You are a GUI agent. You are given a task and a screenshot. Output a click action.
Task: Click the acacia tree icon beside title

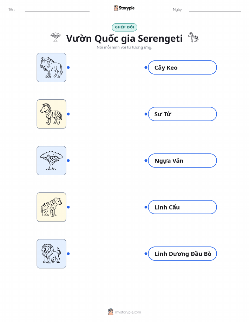tap(56, 37)
